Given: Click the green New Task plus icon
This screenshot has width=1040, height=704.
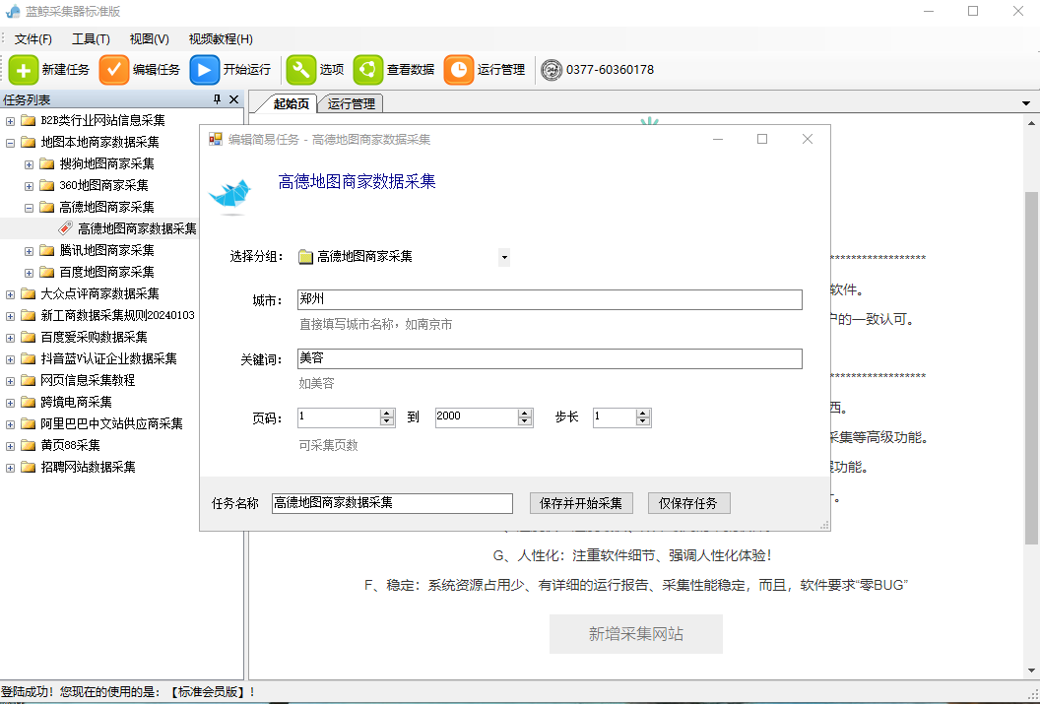Looking at the screenshot, I should click(x=24, y=70).
